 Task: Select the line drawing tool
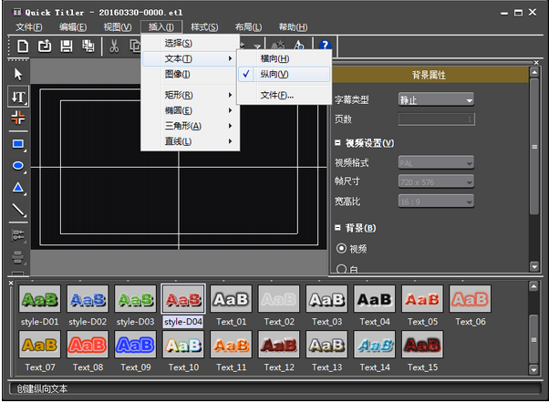point(17,211)
